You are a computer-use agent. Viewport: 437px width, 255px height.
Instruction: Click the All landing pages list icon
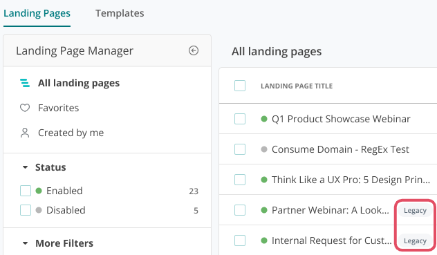[25, 83]
